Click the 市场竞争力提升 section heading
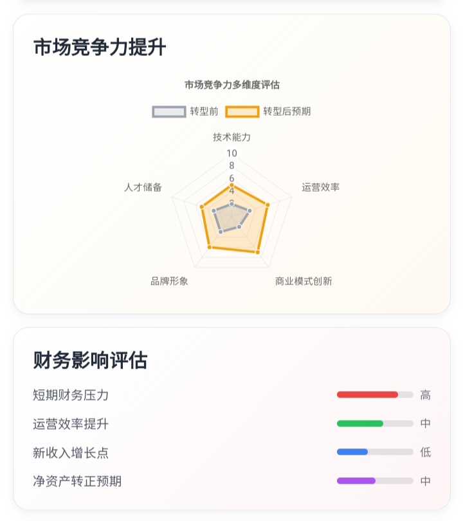 (x=100, y=48)
